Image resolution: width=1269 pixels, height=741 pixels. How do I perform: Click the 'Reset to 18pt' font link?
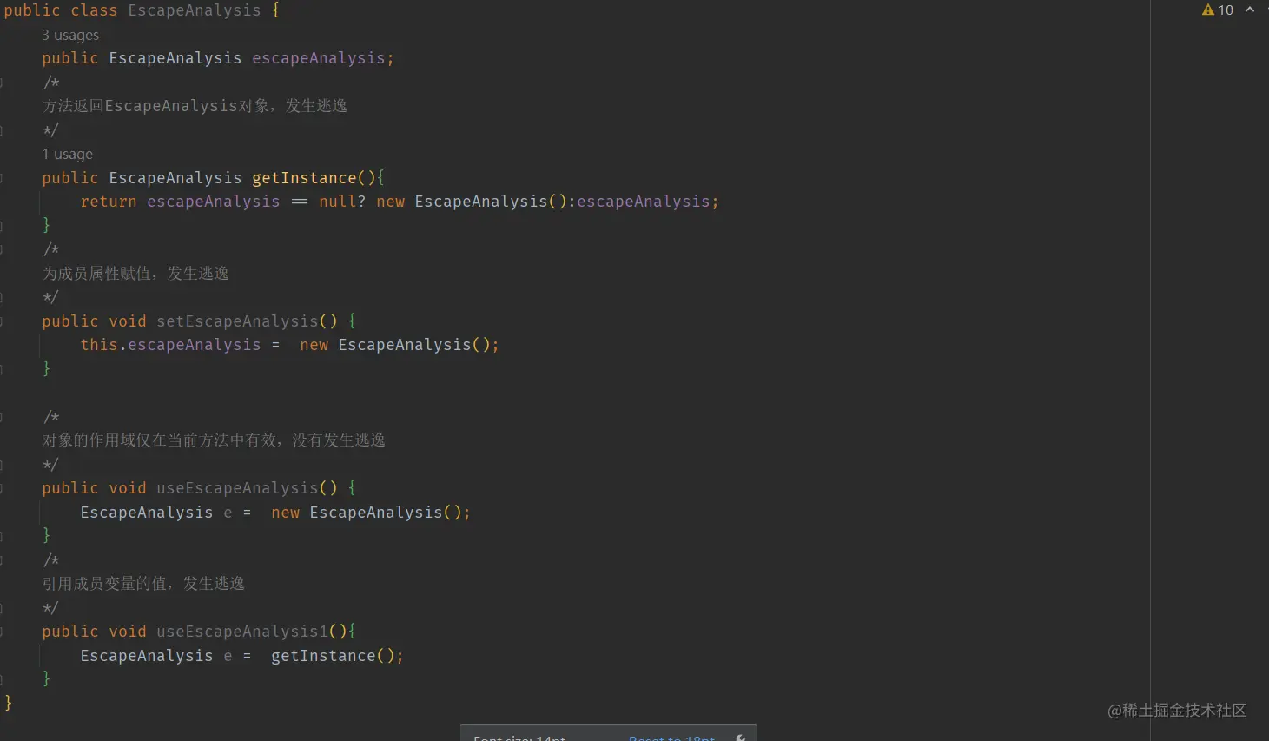click(x=671, y=738)
